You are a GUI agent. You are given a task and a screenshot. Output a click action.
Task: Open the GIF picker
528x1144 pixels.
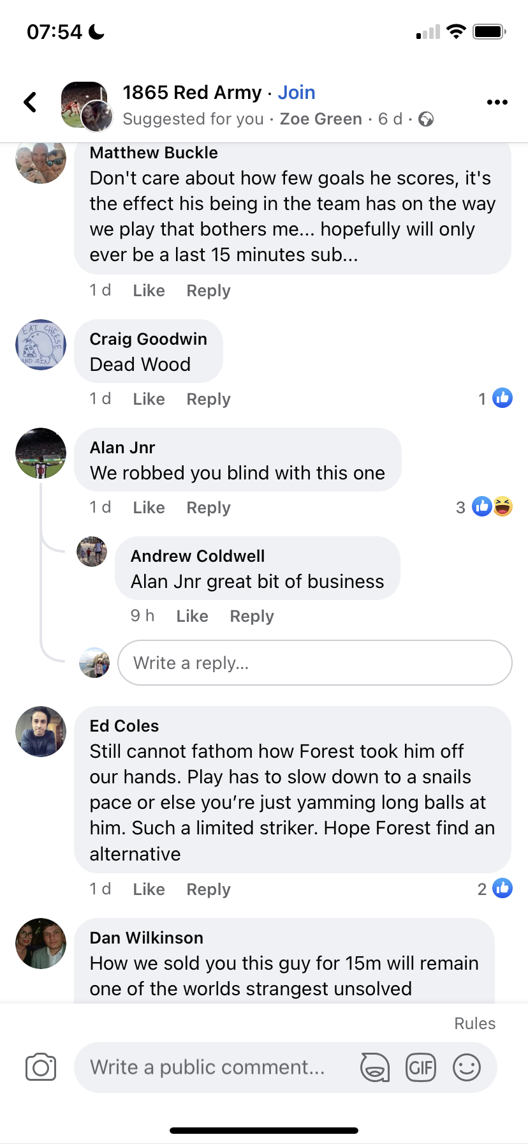421,1067
